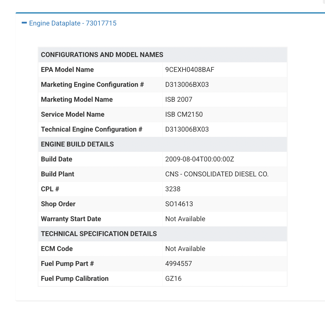
Task: Click the Engine Build Details section header
Action: (x=77, y=144)
